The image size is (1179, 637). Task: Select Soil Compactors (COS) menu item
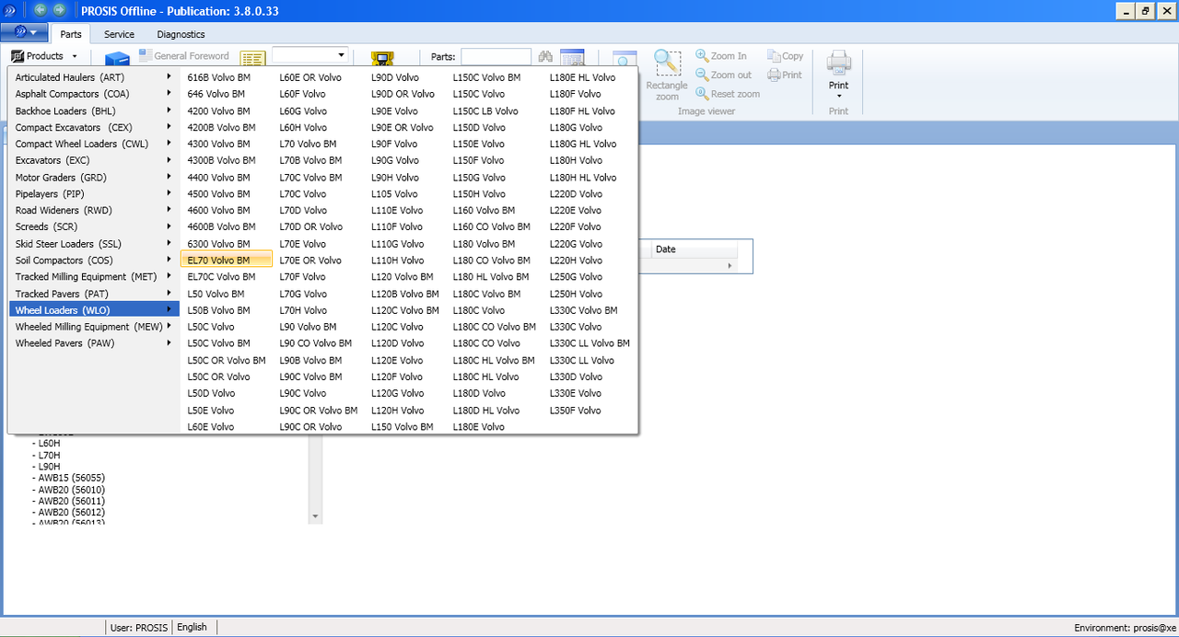pos(94,261)
